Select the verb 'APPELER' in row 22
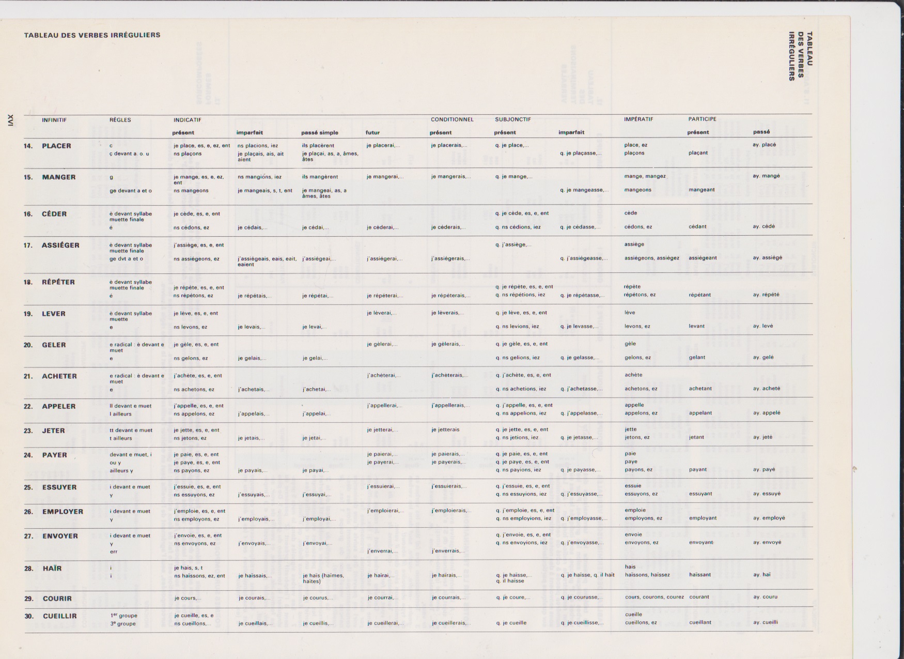This screenshot has height=659, width=904. [x=59, y=406]
